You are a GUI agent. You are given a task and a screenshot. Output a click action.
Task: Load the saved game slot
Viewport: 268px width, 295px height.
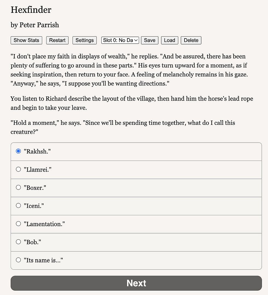[169, 40]
